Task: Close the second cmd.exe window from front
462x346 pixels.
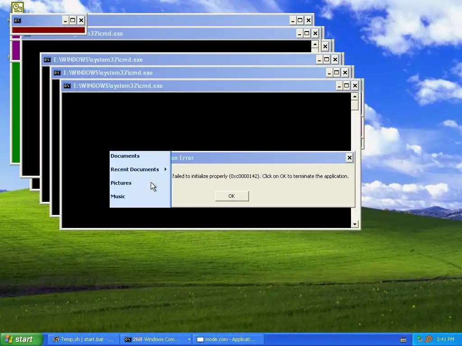Action: tap(345, 73)
